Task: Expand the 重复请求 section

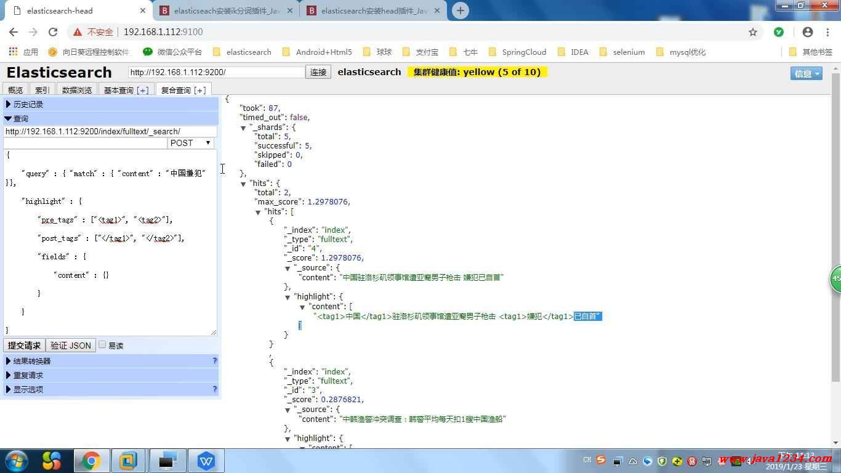Action: [111, 375]
